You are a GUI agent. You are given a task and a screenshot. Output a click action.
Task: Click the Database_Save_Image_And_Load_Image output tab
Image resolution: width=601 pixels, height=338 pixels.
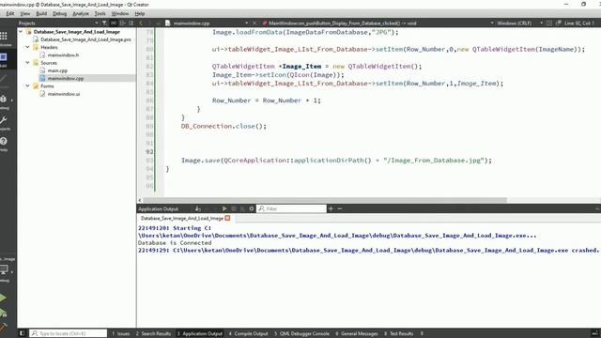point(182,218)
